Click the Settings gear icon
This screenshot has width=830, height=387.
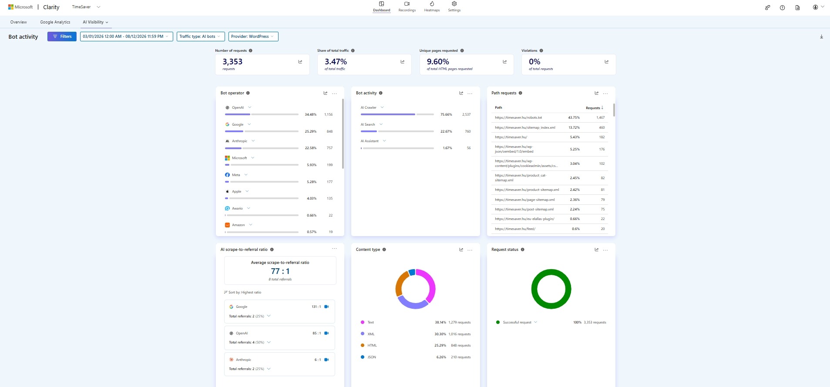tap(454, 4)
